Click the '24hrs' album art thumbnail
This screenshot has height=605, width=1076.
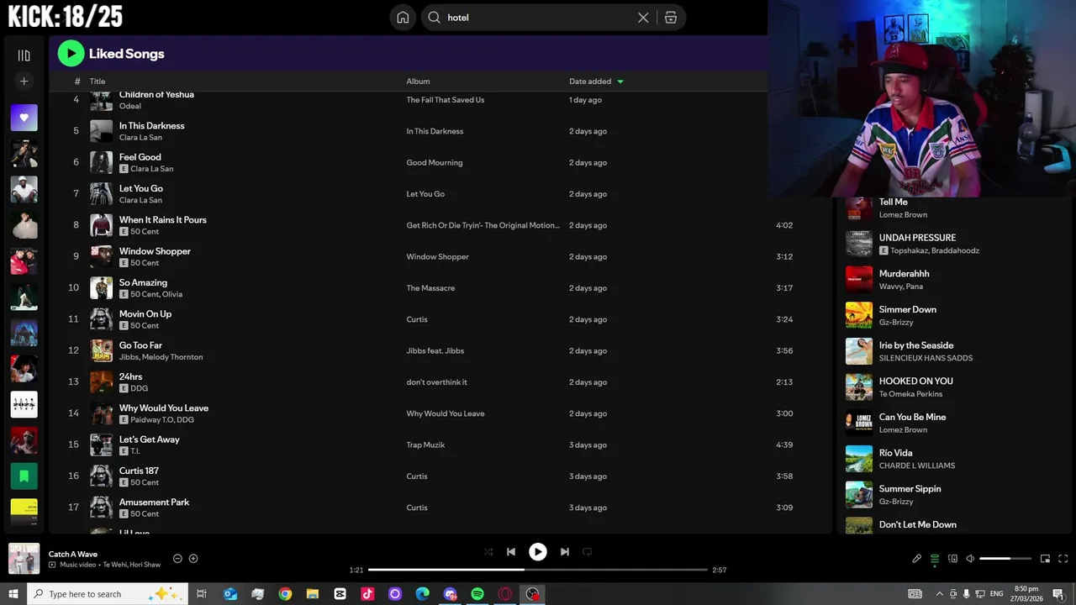coord(101,382)
